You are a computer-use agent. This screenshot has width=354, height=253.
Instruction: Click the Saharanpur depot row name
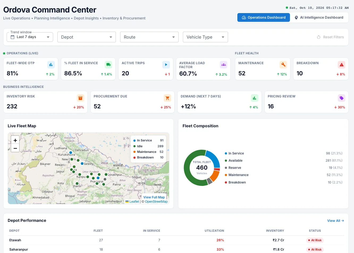[19, 250]
